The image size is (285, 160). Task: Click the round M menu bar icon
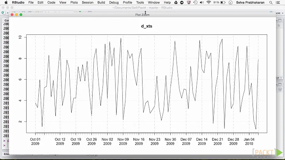(x=182, y=2)
